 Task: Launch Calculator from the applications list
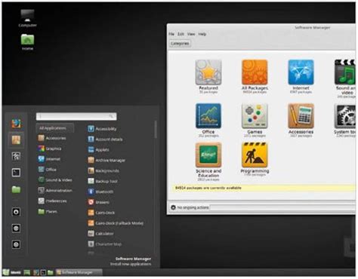[x=100, y=234]
